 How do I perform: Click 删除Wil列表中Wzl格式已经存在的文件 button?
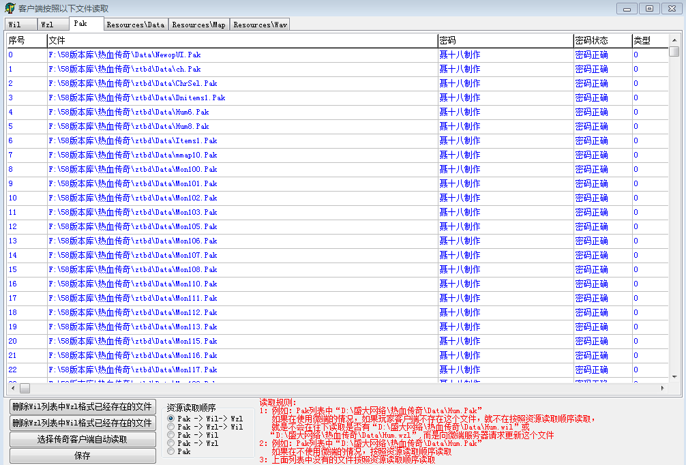click(83, 406)
